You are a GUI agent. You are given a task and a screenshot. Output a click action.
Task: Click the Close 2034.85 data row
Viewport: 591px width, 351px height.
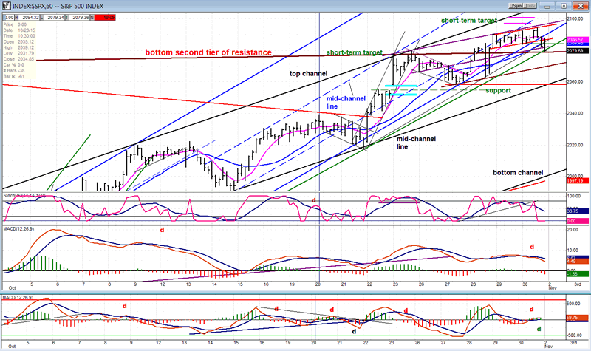(19, 59)
